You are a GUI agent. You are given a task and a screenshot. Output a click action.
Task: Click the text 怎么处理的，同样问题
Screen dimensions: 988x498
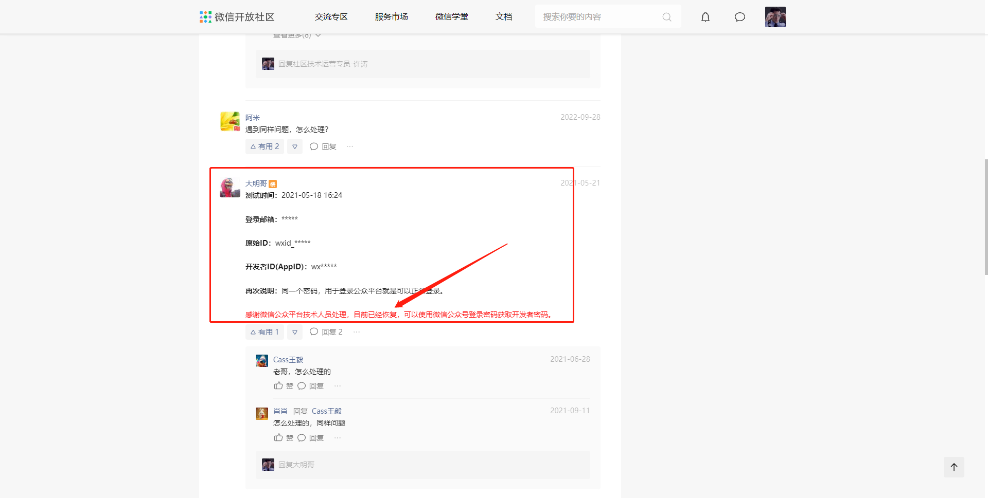(x=309, y=423)
